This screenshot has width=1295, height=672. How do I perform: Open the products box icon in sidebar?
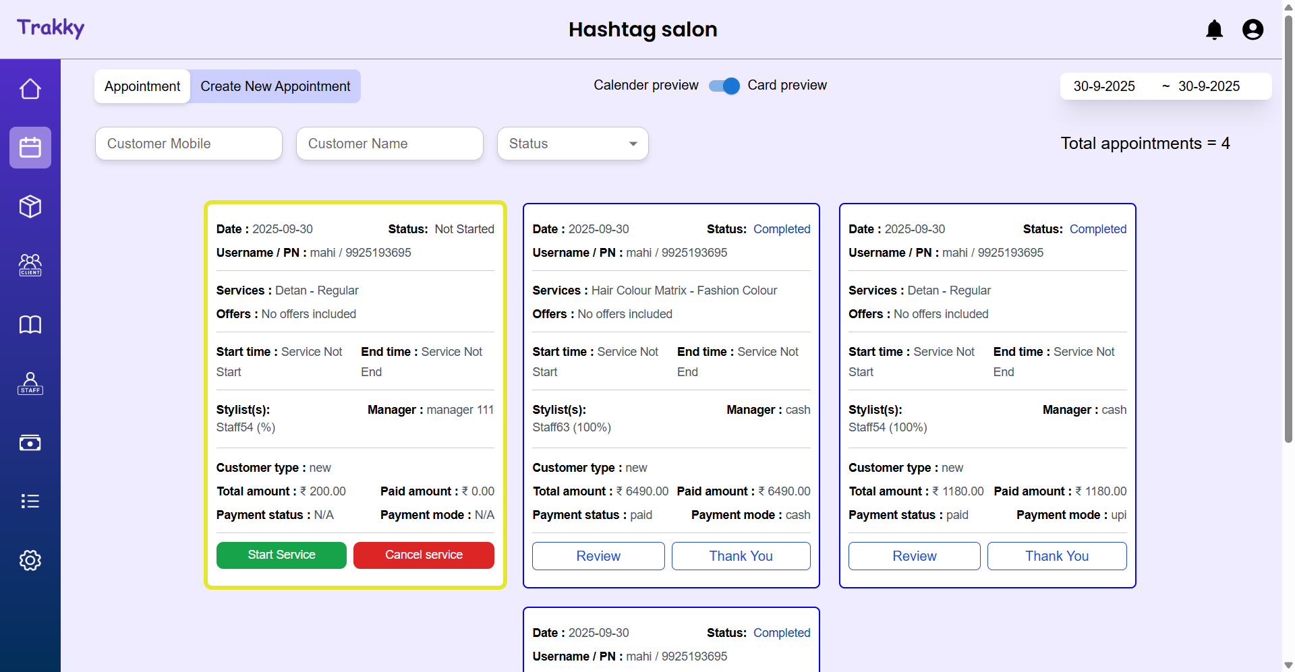[x=30, y=206]
